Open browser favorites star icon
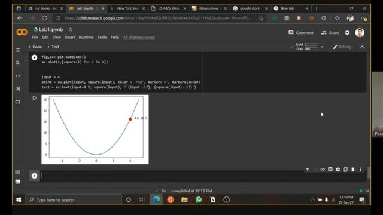The height and width of the screenshot is (215, 383). click(338, 18)
